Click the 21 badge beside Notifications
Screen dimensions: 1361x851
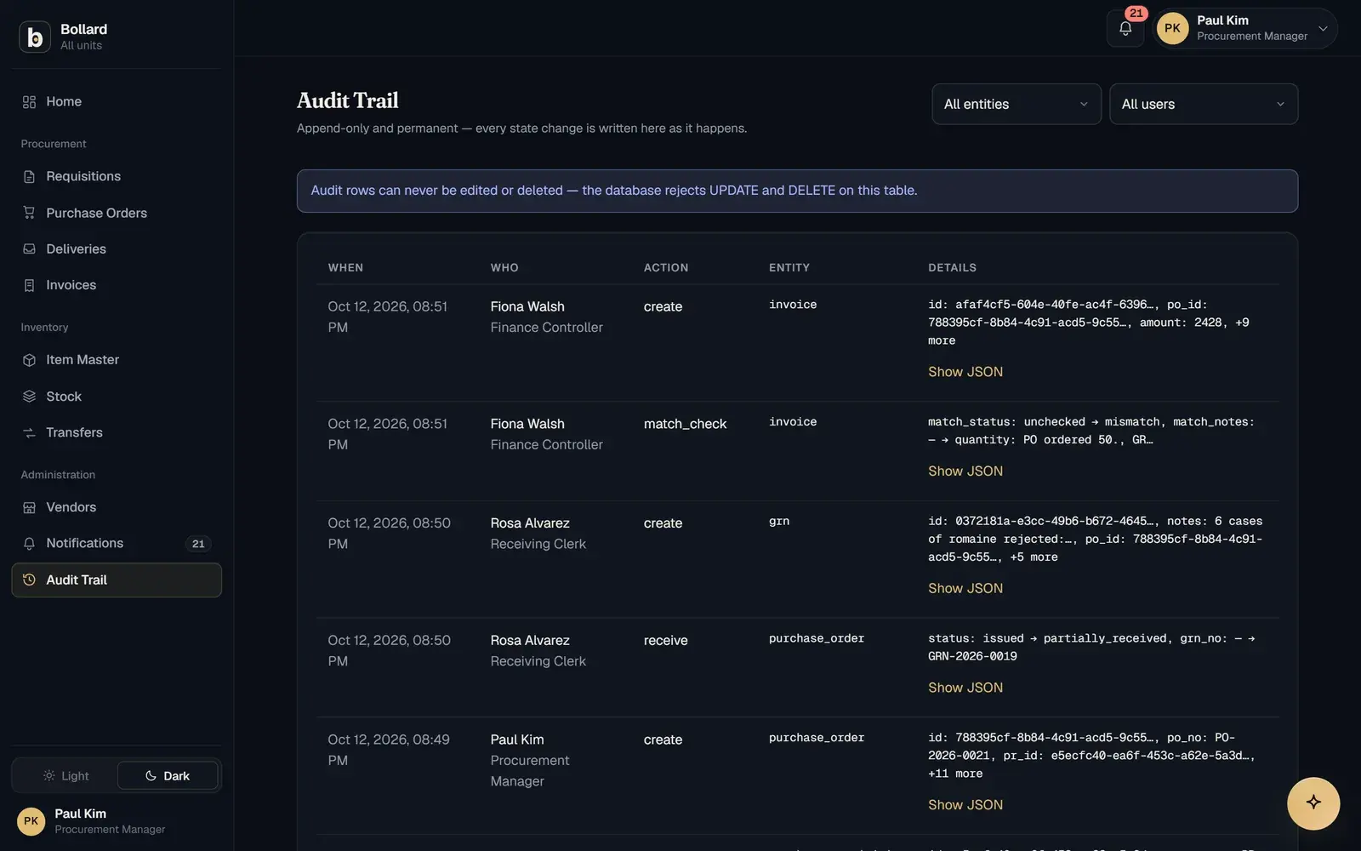pyautogui.click(x=198, y=544)
